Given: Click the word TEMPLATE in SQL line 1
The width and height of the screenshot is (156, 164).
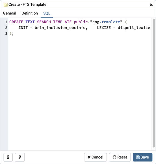Looking at the screenshot, I should tap(62, 22).
